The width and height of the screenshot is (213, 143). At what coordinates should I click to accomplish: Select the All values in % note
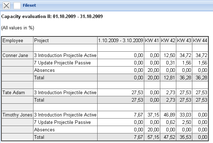[x=17, y=28]
